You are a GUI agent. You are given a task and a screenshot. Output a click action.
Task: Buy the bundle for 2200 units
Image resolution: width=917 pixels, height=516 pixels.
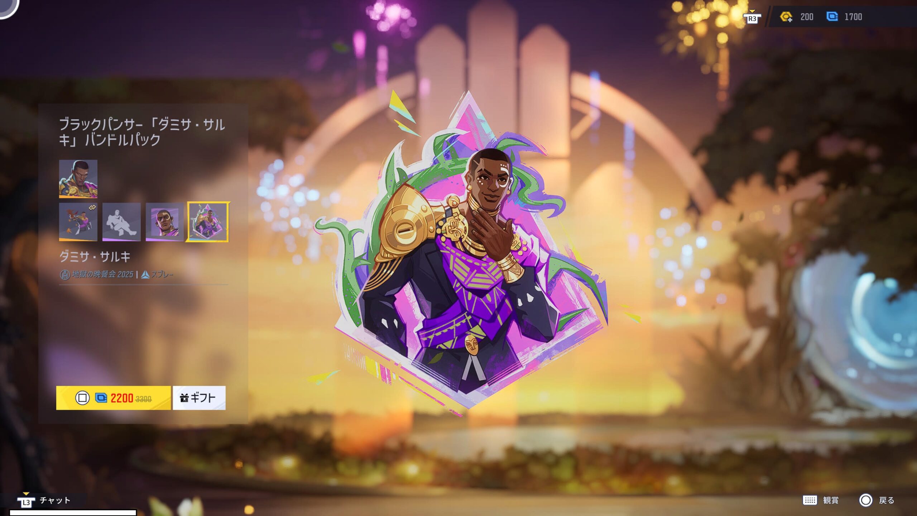pyautogui.click(x=114, y=398)
